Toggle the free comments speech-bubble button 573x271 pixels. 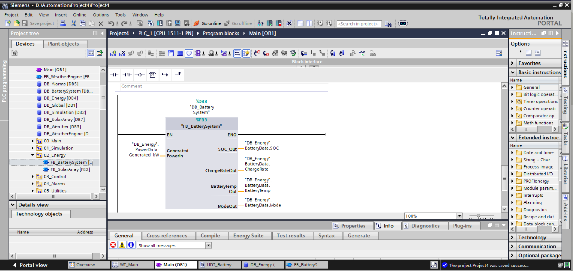click(x=189, y=53)
